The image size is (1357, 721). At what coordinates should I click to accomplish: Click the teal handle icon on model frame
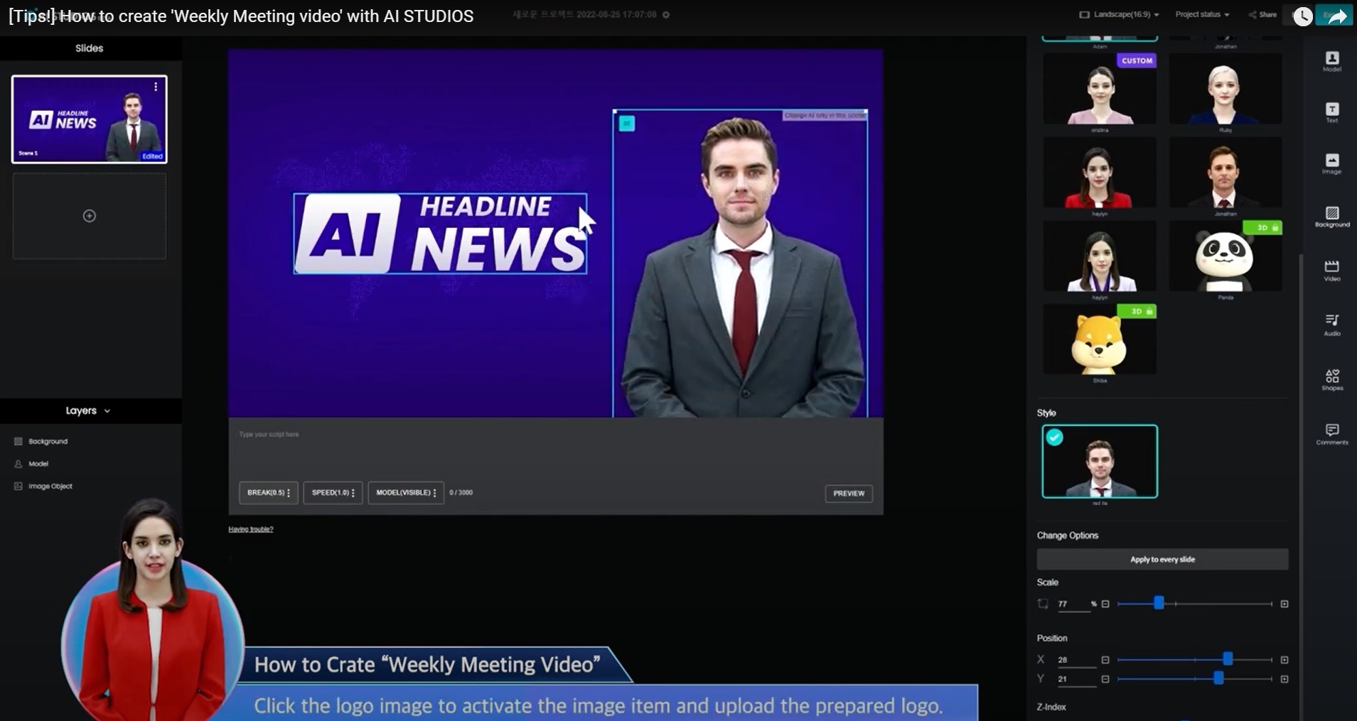[x=626, y=124]
